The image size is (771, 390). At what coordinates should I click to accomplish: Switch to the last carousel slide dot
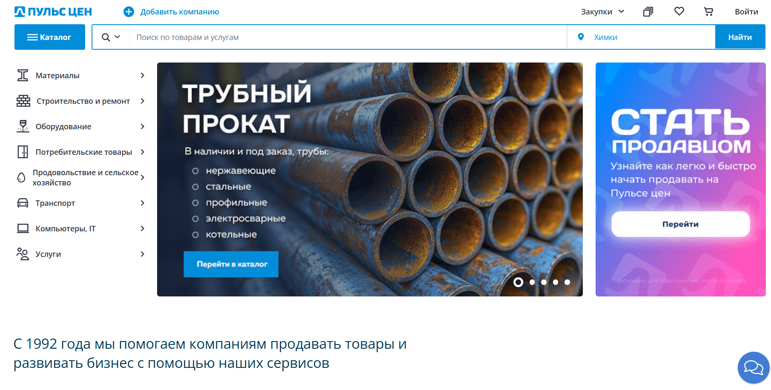tap(567, 282)
